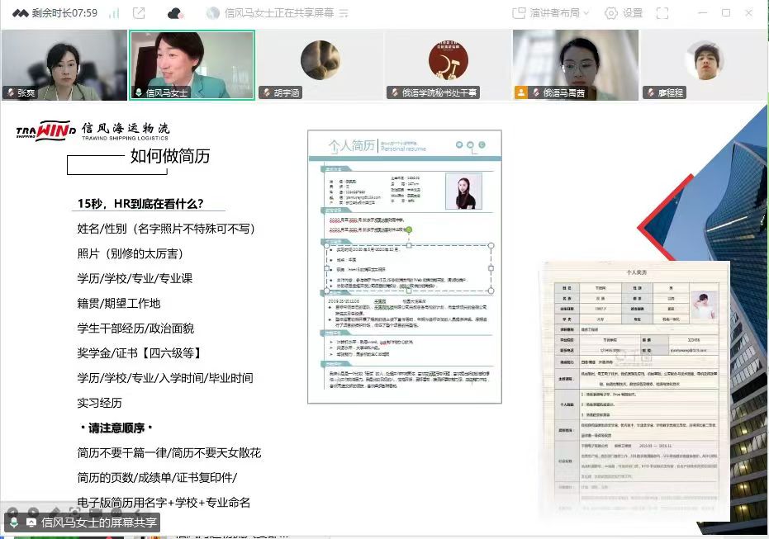Screen dimensions: 769x539
Task: Expand the screen sharing status menu icon
Action: pos(344,13)
